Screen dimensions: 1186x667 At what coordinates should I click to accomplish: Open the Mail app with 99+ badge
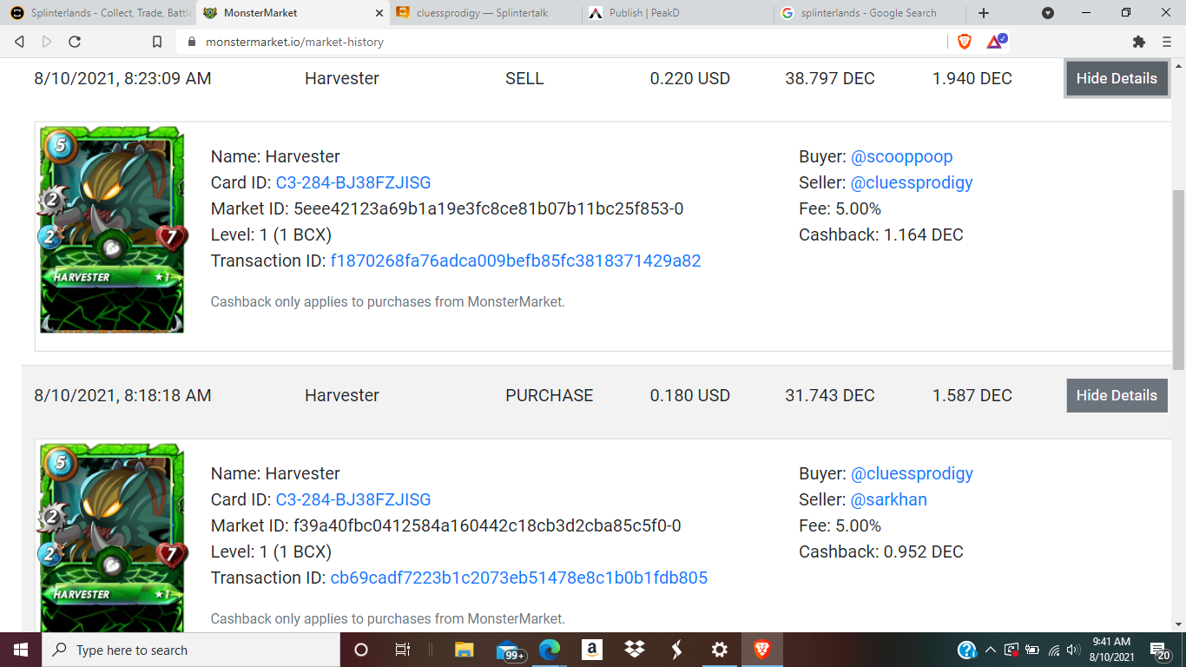[x=510, y=650]
